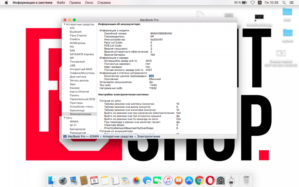Select USB in the hardware list
299x187 pixels.
tap(72, 65)
